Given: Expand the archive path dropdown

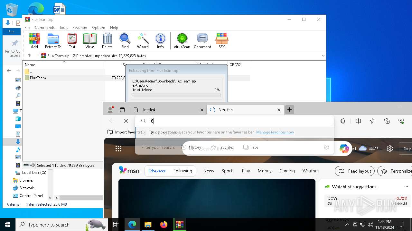Looking at the screenshot, I should [x=323, y=56].
